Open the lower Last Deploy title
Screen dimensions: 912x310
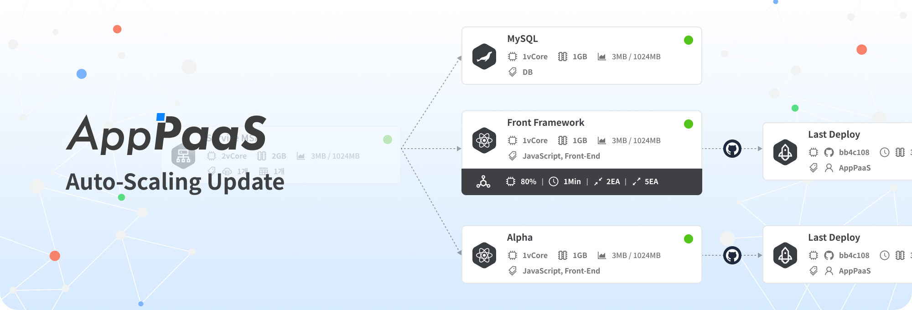coord(834,238)
